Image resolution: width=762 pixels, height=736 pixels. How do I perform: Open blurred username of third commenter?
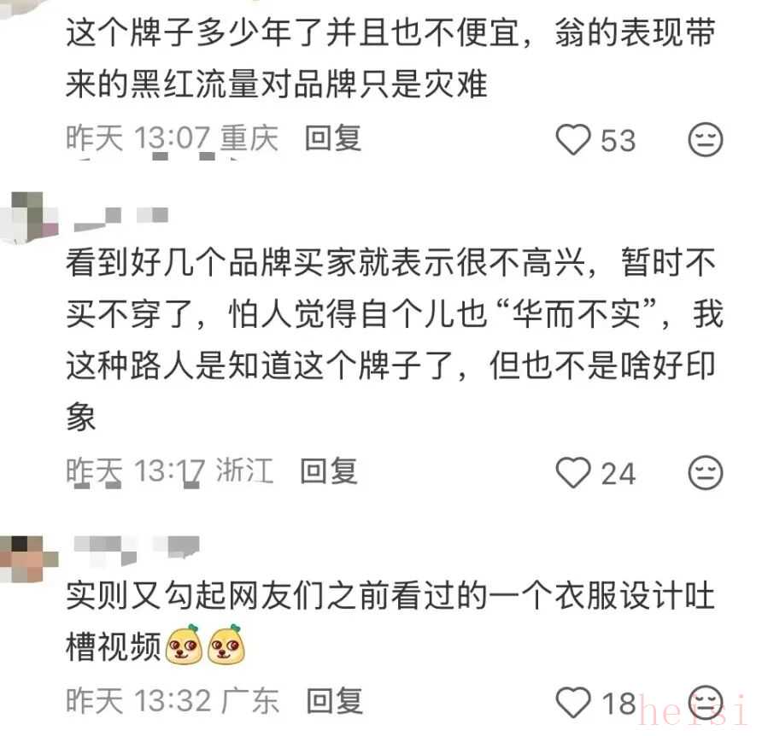coord(137,551)
